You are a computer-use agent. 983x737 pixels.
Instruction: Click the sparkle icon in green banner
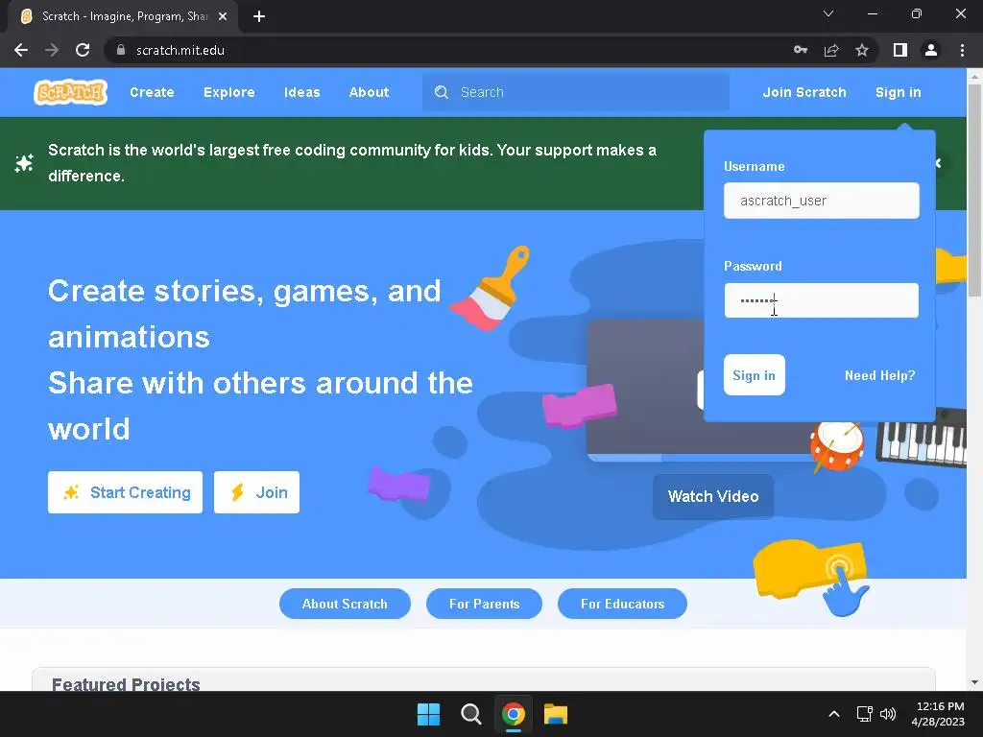pyautogui.click(x=24, y=163)
